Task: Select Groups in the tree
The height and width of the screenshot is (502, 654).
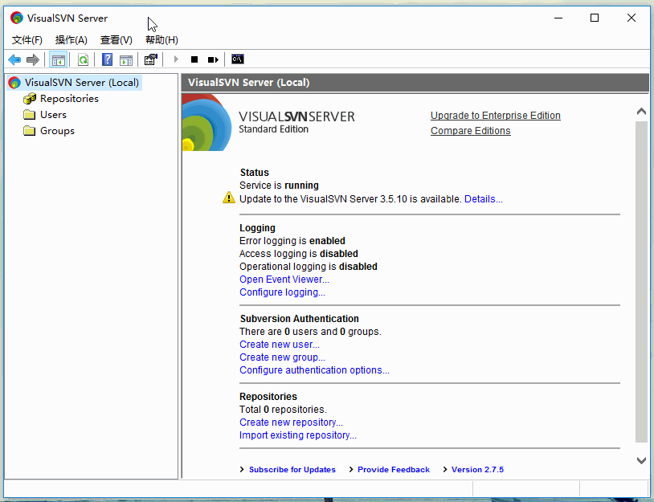Action: [x=57, y=131]
